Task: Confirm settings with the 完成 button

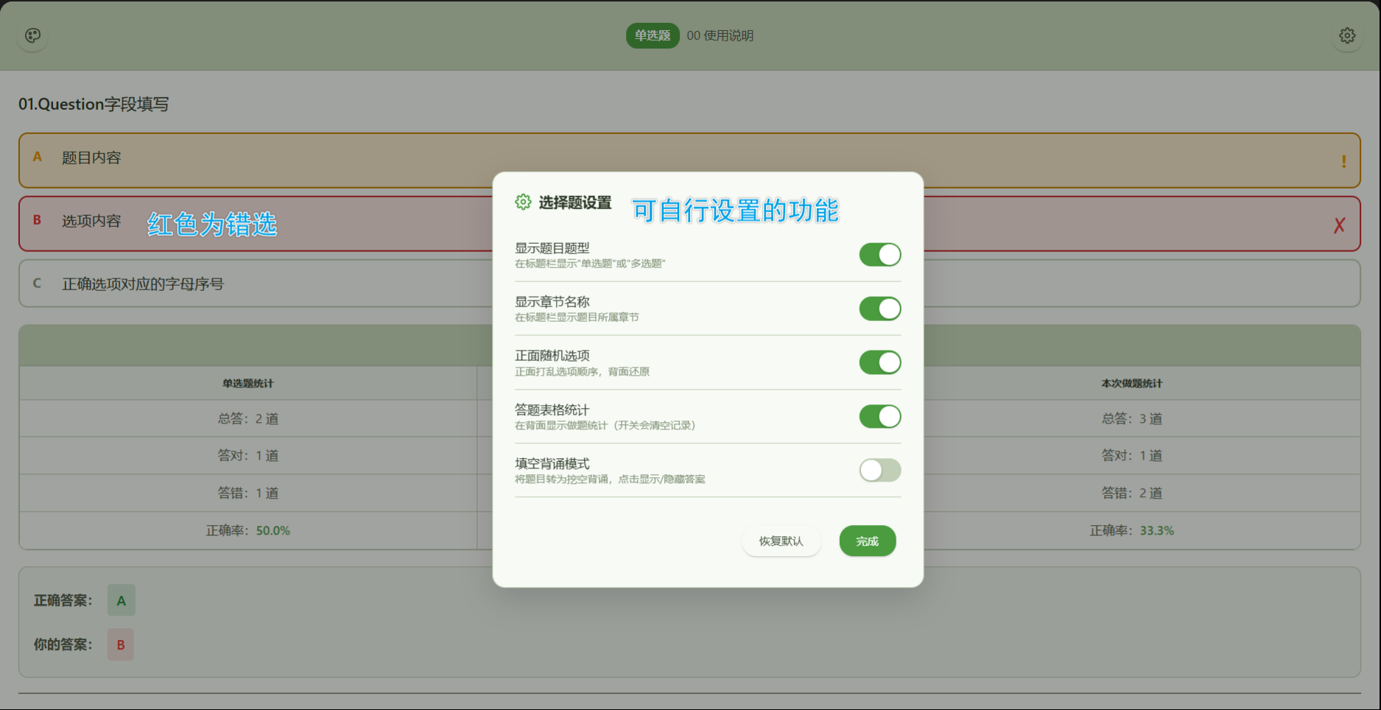Action: pos(868,541)
